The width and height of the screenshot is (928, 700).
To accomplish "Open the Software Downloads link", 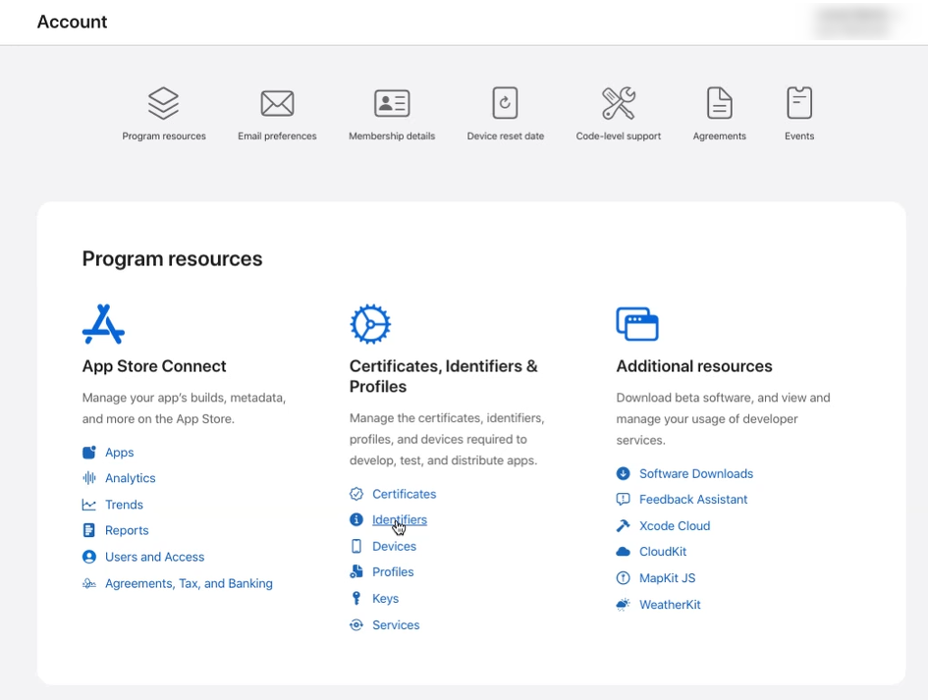I will (696, 474).
